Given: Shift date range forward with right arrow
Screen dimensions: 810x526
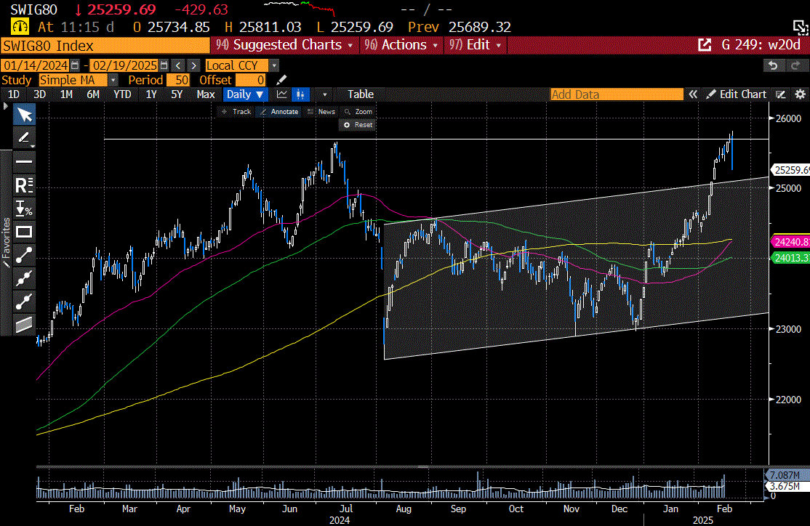Looking at the screenshot, I should (193, 65).
